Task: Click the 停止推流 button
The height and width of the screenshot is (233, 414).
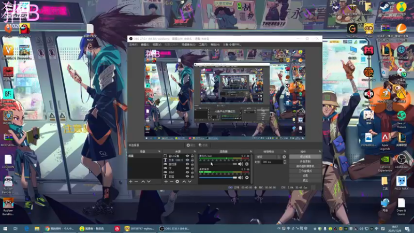Action: pyautogui.click(x=305, y=157)
